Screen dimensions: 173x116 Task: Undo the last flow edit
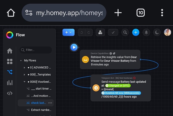[x=81, y=32]
